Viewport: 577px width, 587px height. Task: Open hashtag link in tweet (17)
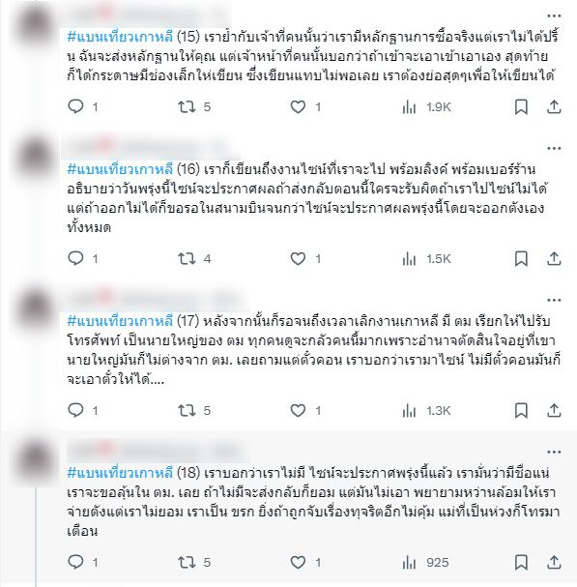(120, 321)
